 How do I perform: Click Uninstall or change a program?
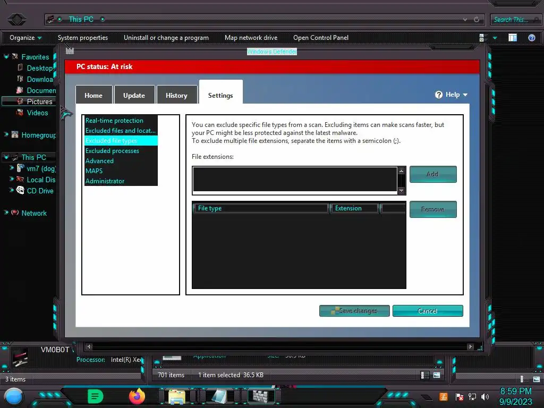166,38
